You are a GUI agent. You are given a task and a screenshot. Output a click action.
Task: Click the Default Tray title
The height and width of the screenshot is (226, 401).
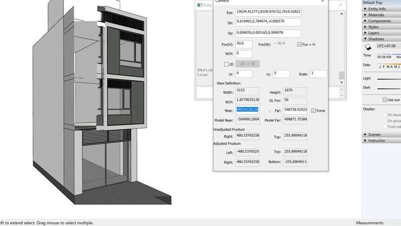coord(372,3)
